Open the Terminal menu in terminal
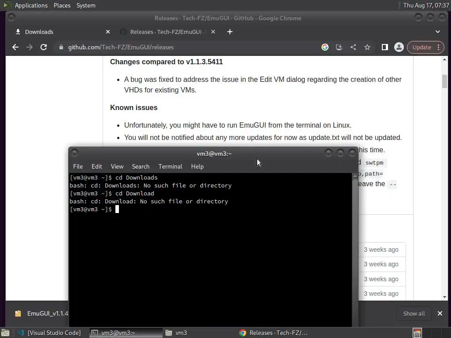Screen dimensions: 451x338 coord(170,166)
